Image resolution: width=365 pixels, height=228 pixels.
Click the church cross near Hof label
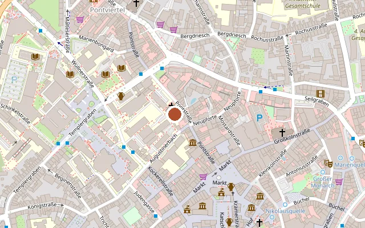coord(259,223)
